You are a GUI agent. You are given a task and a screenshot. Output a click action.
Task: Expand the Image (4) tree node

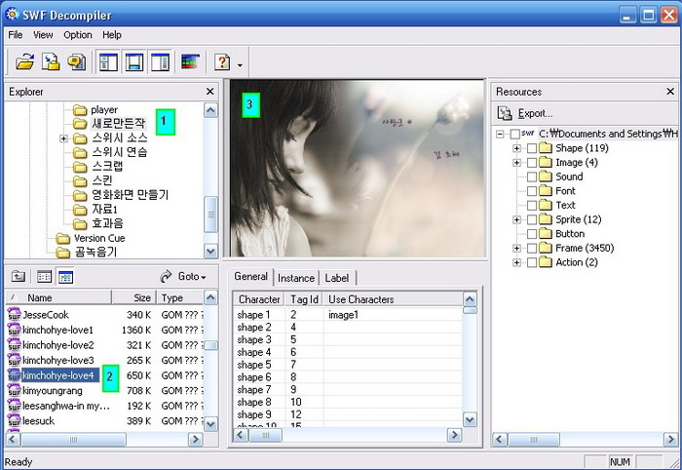pyautogui.click(x=516, y=163)
